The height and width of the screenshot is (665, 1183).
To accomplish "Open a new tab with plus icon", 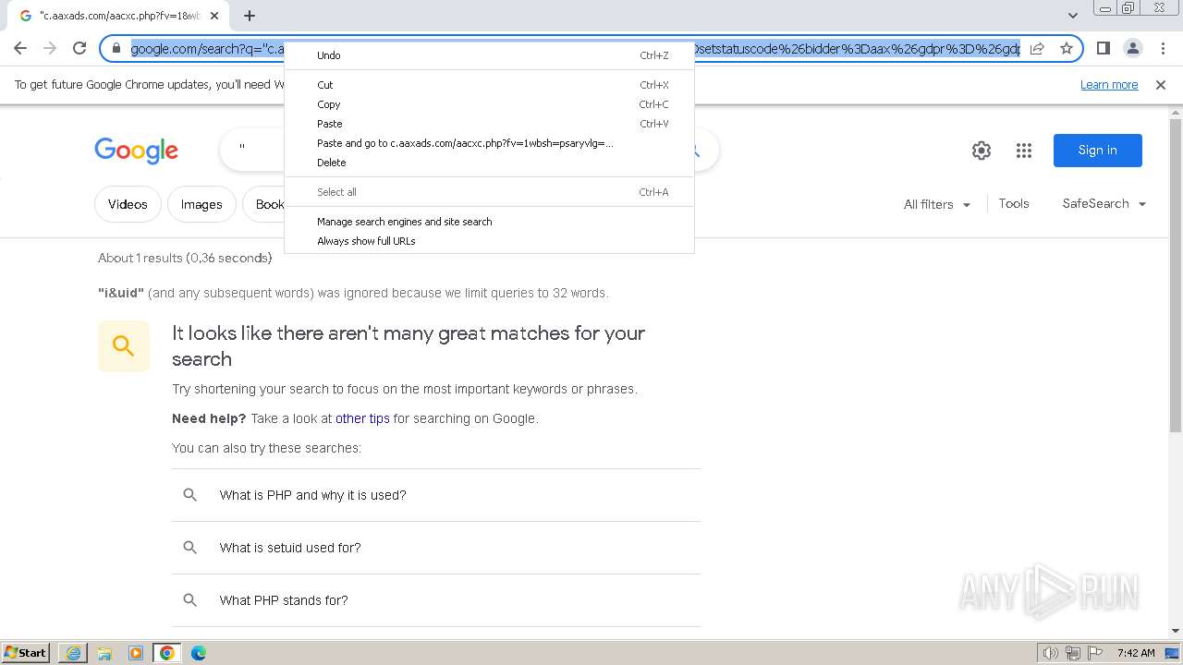I will tap(250, 16).
